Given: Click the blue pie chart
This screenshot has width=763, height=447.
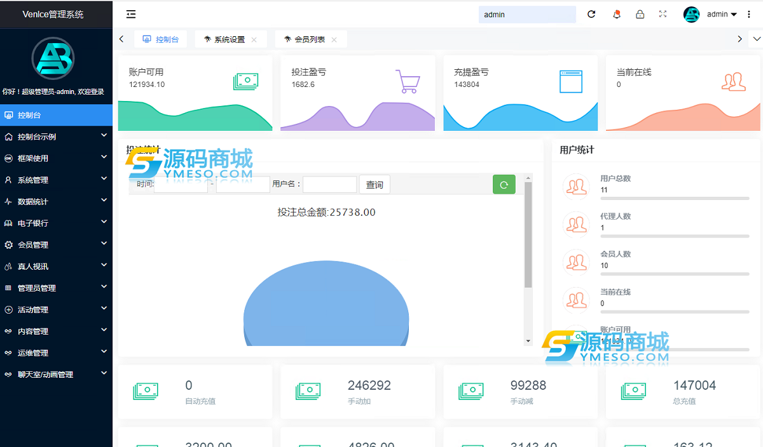Looking at the screenshot, I should pyautogui.click(x=326, y=304).
